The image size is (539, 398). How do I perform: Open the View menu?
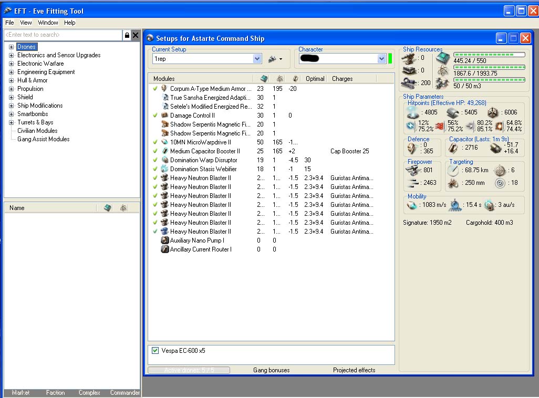[x=26, y=23]
